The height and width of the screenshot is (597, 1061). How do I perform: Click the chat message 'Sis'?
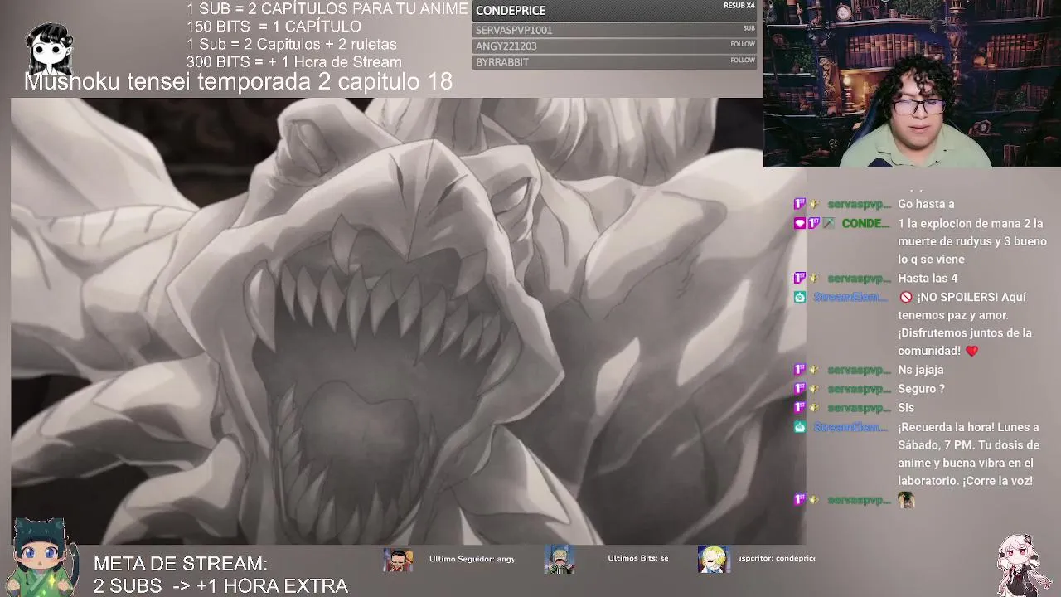[x=906, y=408]
